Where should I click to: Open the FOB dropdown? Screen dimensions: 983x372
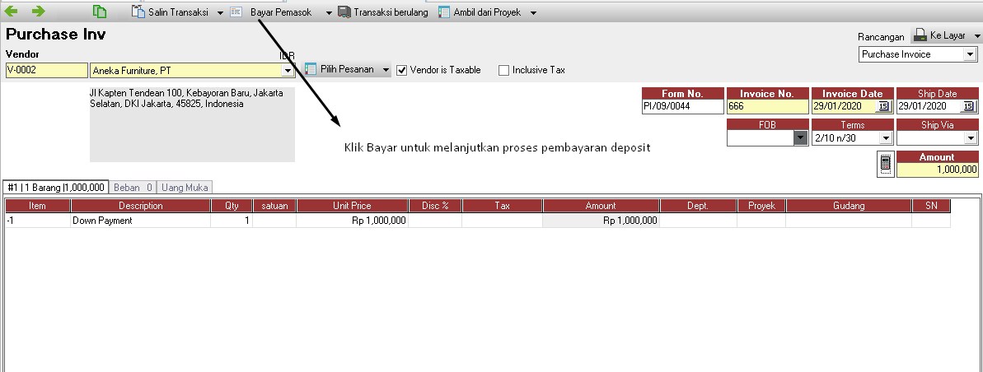(800, 138)
